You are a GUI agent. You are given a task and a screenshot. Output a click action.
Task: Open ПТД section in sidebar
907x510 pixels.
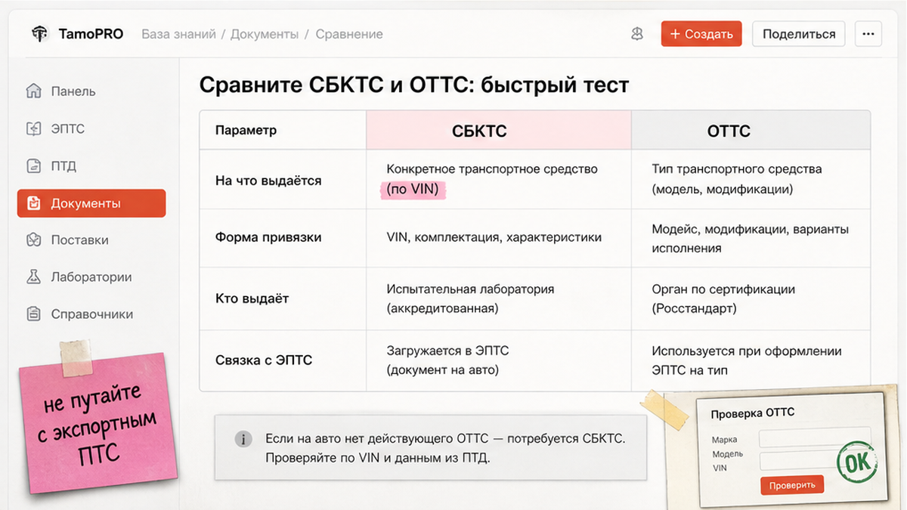[63, 166]
